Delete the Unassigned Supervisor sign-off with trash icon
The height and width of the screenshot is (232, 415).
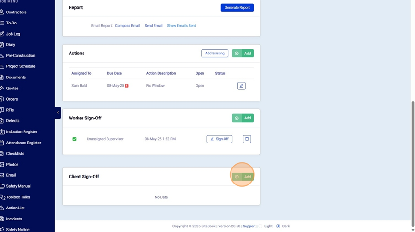tap(247, 139)
